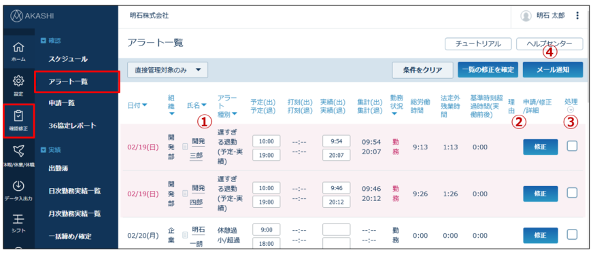
Task: Click the 条件をクリア button
Action: pyautogui.click(x=423, y=70)
